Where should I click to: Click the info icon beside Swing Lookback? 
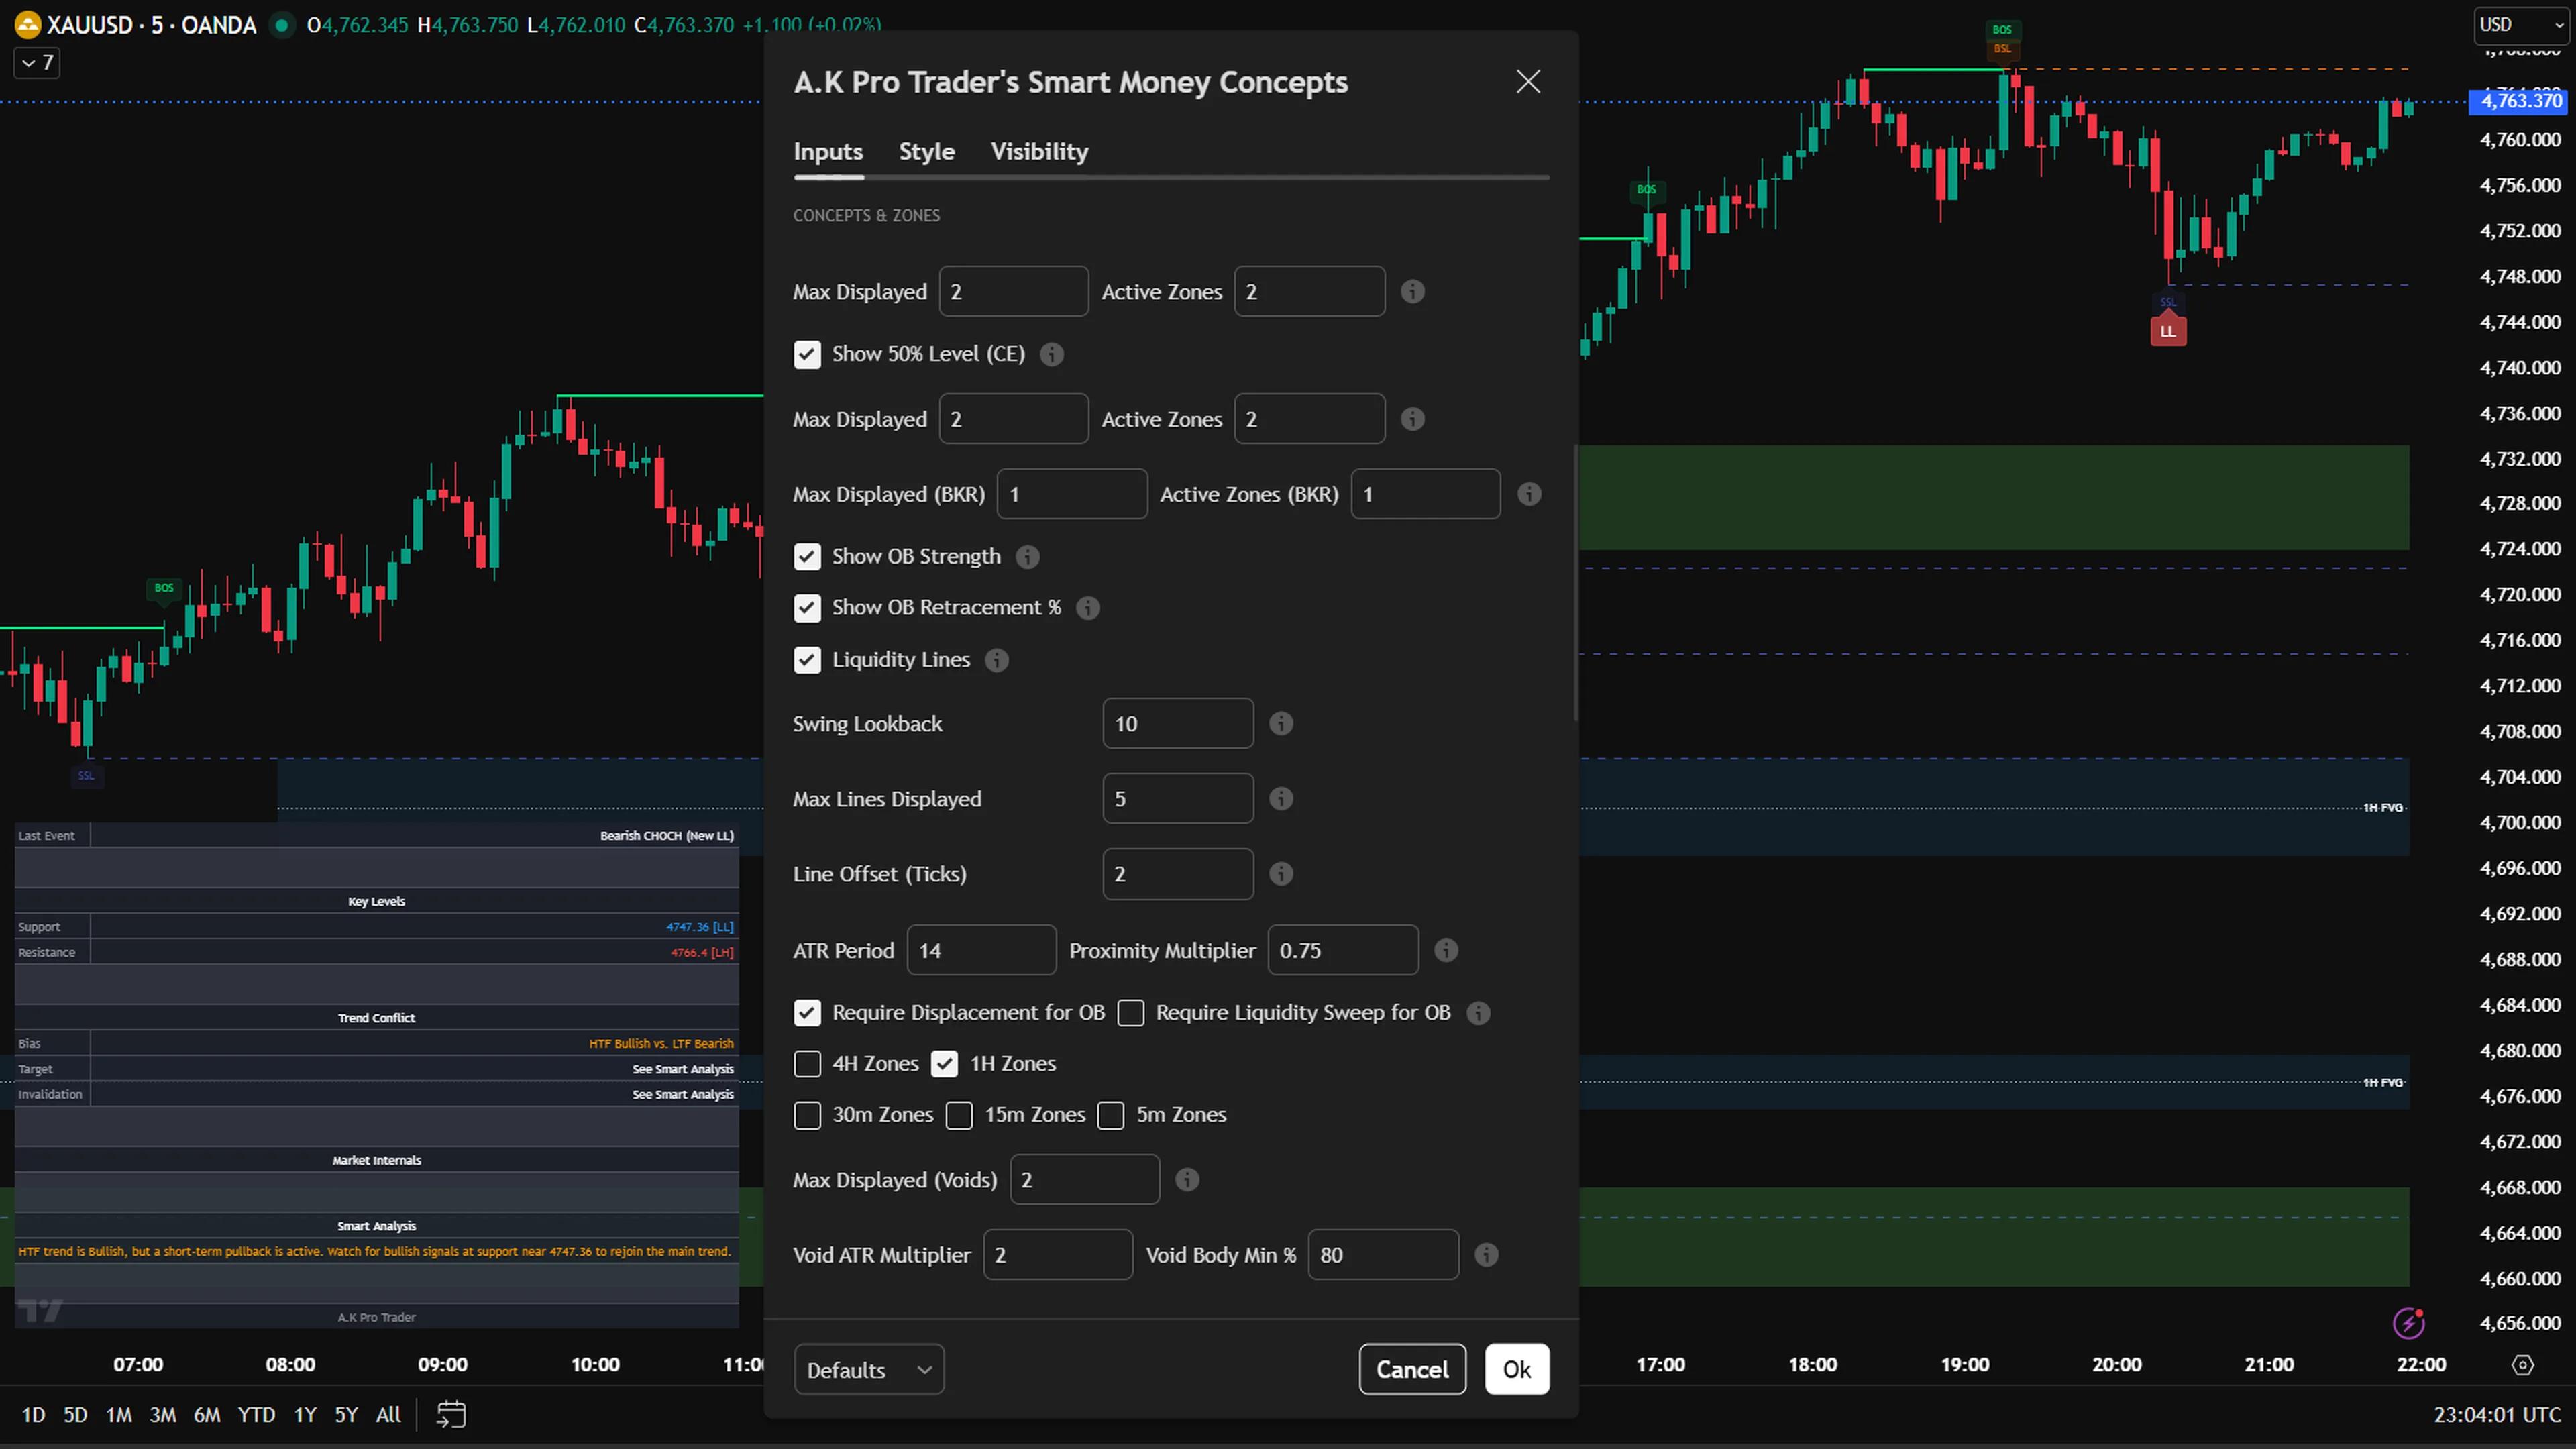1281,723
